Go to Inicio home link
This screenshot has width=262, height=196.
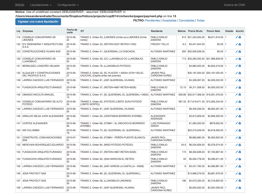click(20, 5)
